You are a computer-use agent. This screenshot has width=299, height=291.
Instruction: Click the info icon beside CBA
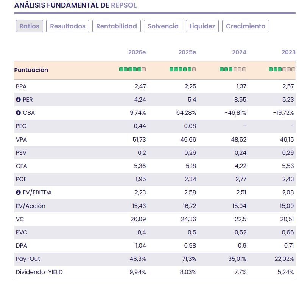point(18,113)
